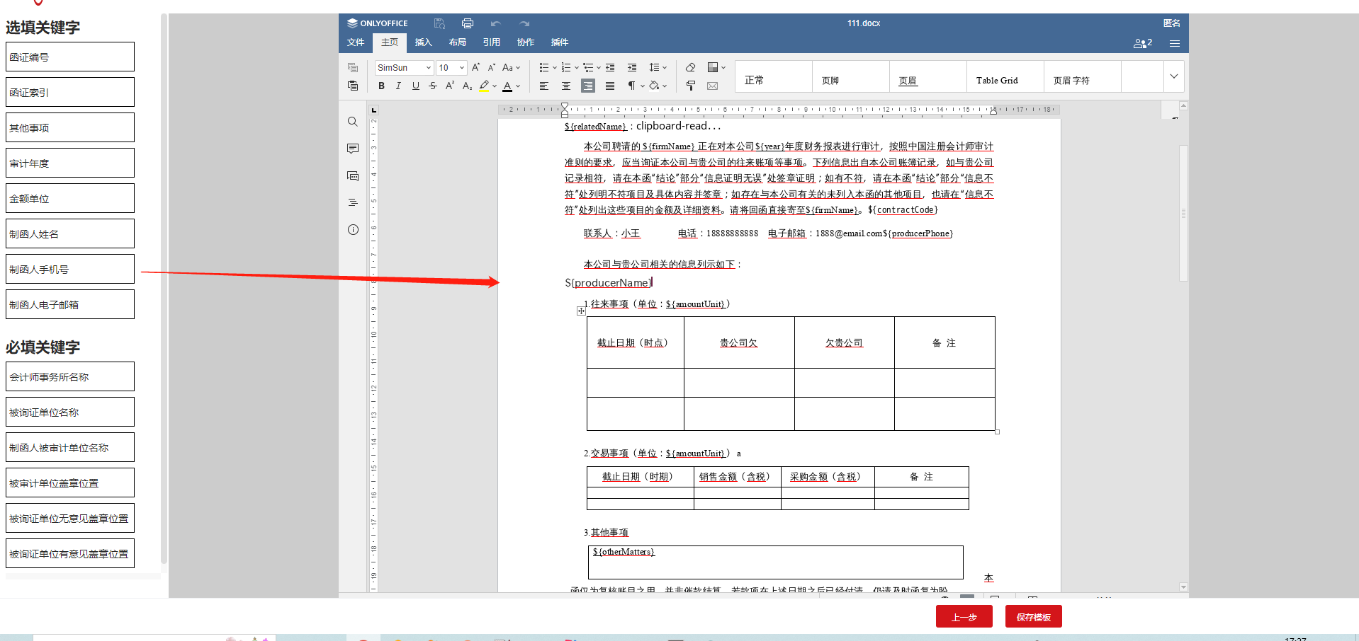Open the Chat panel in the sidebar
Viewport: 1359px width, 641px height.
point(353,175)
